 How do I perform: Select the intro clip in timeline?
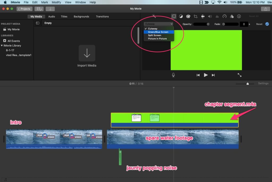[54, 139]
